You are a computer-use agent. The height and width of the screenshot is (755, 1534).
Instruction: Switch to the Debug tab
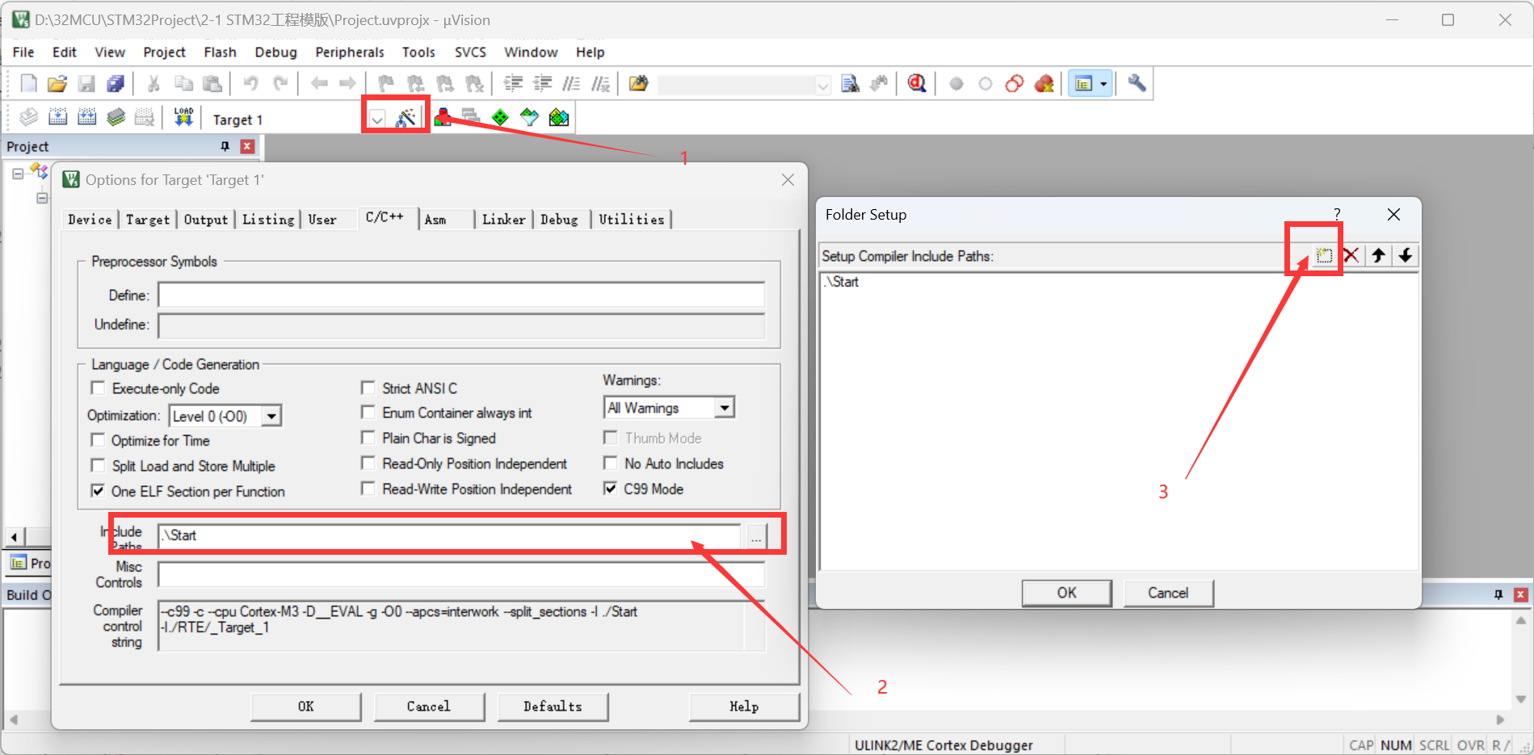point(559,220)
